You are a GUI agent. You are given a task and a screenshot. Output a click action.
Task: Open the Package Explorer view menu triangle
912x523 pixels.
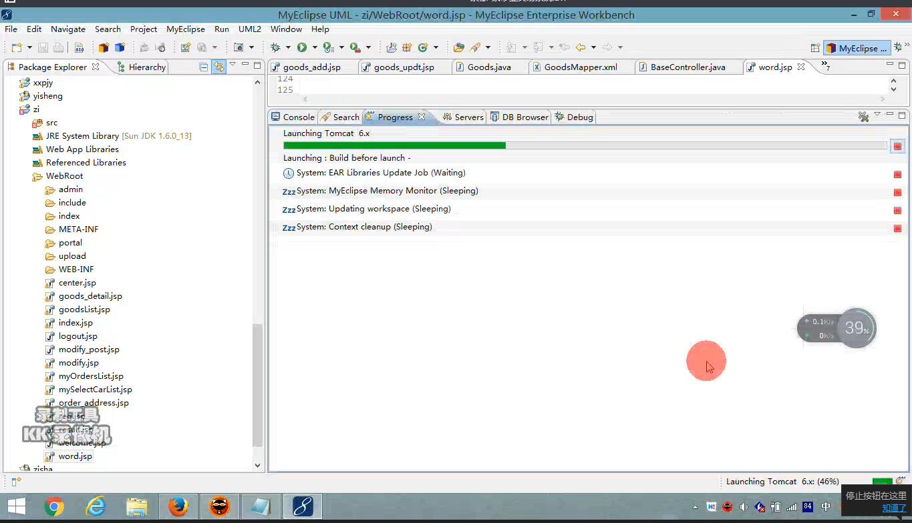pos(233,65)
